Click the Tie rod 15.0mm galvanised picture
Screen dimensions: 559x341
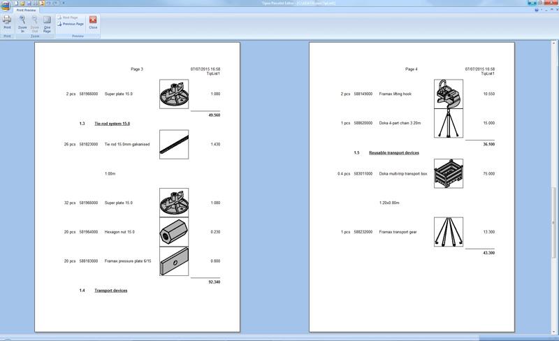click(173, 144)
